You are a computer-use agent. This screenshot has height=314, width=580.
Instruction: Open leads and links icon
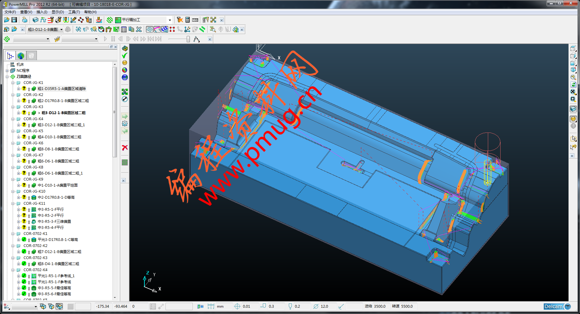coord(66,20)
